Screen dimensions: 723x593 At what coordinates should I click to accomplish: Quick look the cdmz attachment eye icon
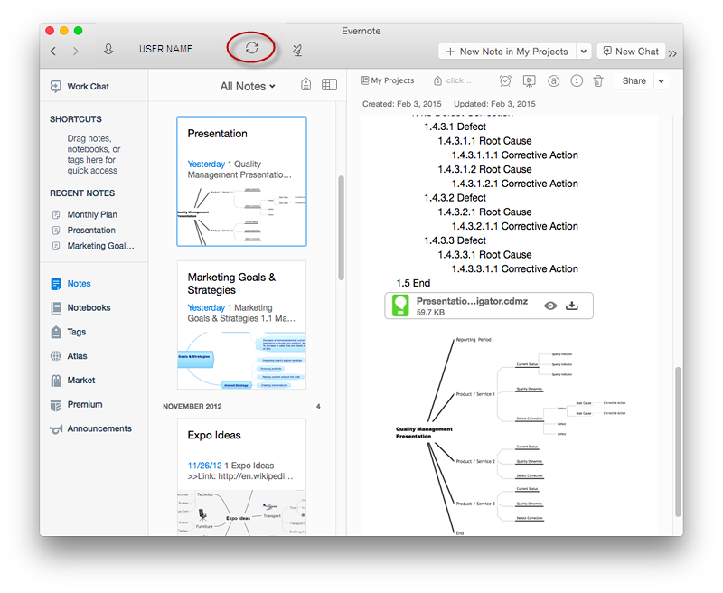[550, 306]
